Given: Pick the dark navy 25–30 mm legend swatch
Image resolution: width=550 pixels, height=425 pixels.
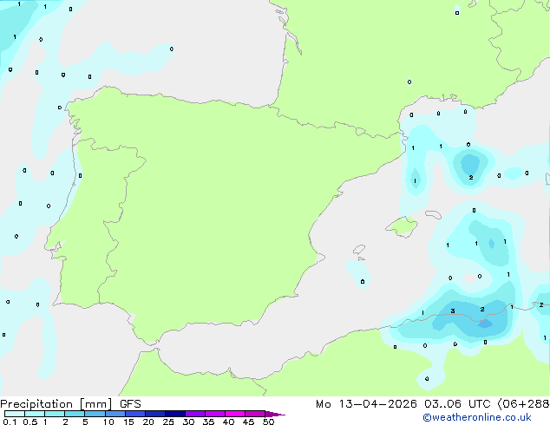Looking at the screenshot, I should pyautogui.click(x=174, y=414).
